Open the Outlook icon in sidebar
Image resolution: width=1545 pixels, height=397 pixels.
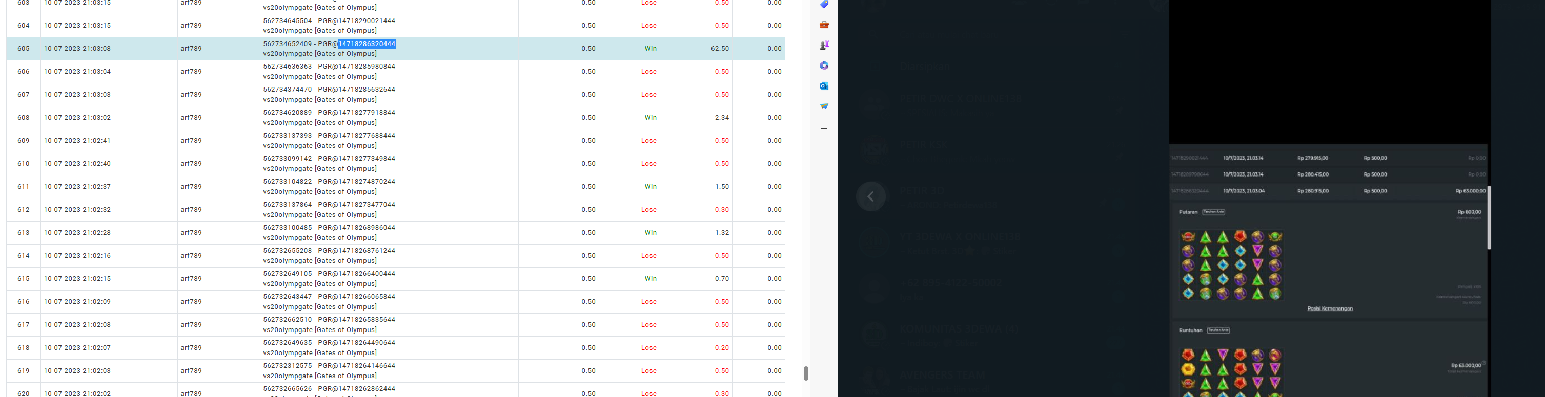[x=824, y=85]
